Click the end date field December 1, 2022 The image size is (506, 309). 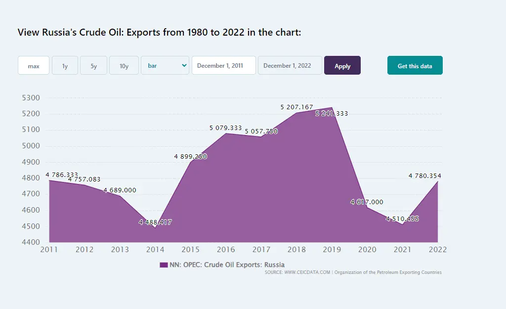click(x=290, y=65)
